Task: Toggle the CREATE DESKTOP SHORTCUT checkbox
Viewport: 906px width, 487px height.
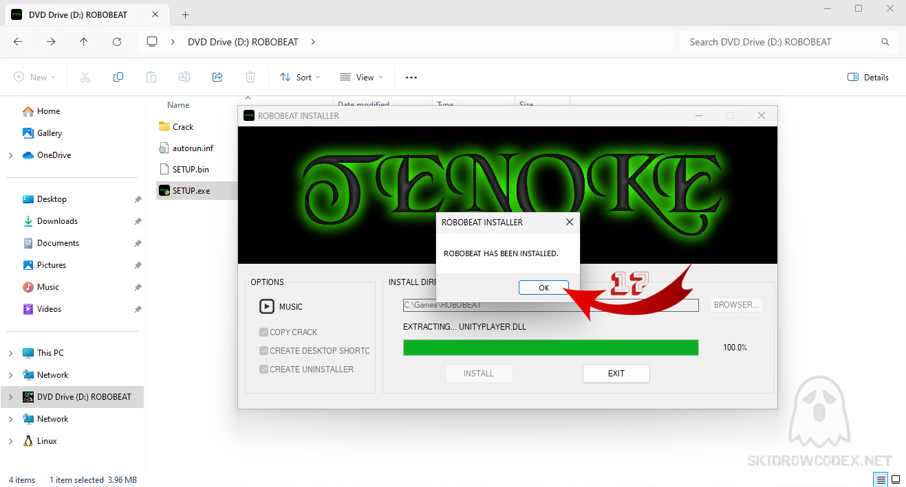Action: [263, 351]
